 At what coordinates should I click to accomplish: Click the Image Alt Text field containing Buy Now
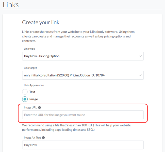83,145
